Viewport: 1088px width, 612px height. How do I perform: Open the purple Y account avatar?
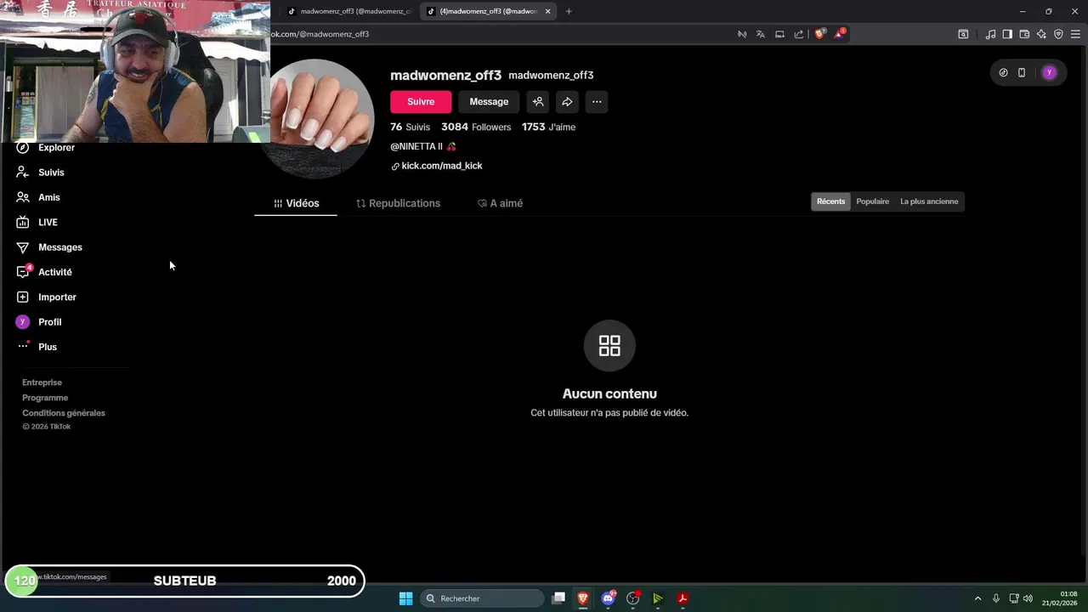[1049, 72]
